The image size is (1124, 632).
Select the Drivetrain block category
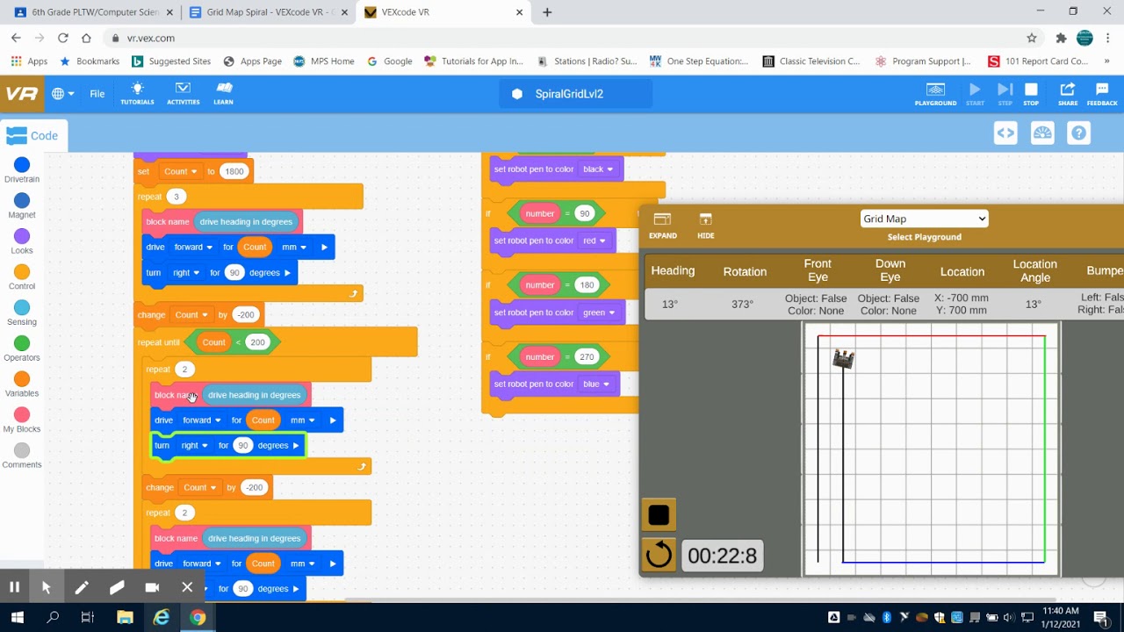22,170
